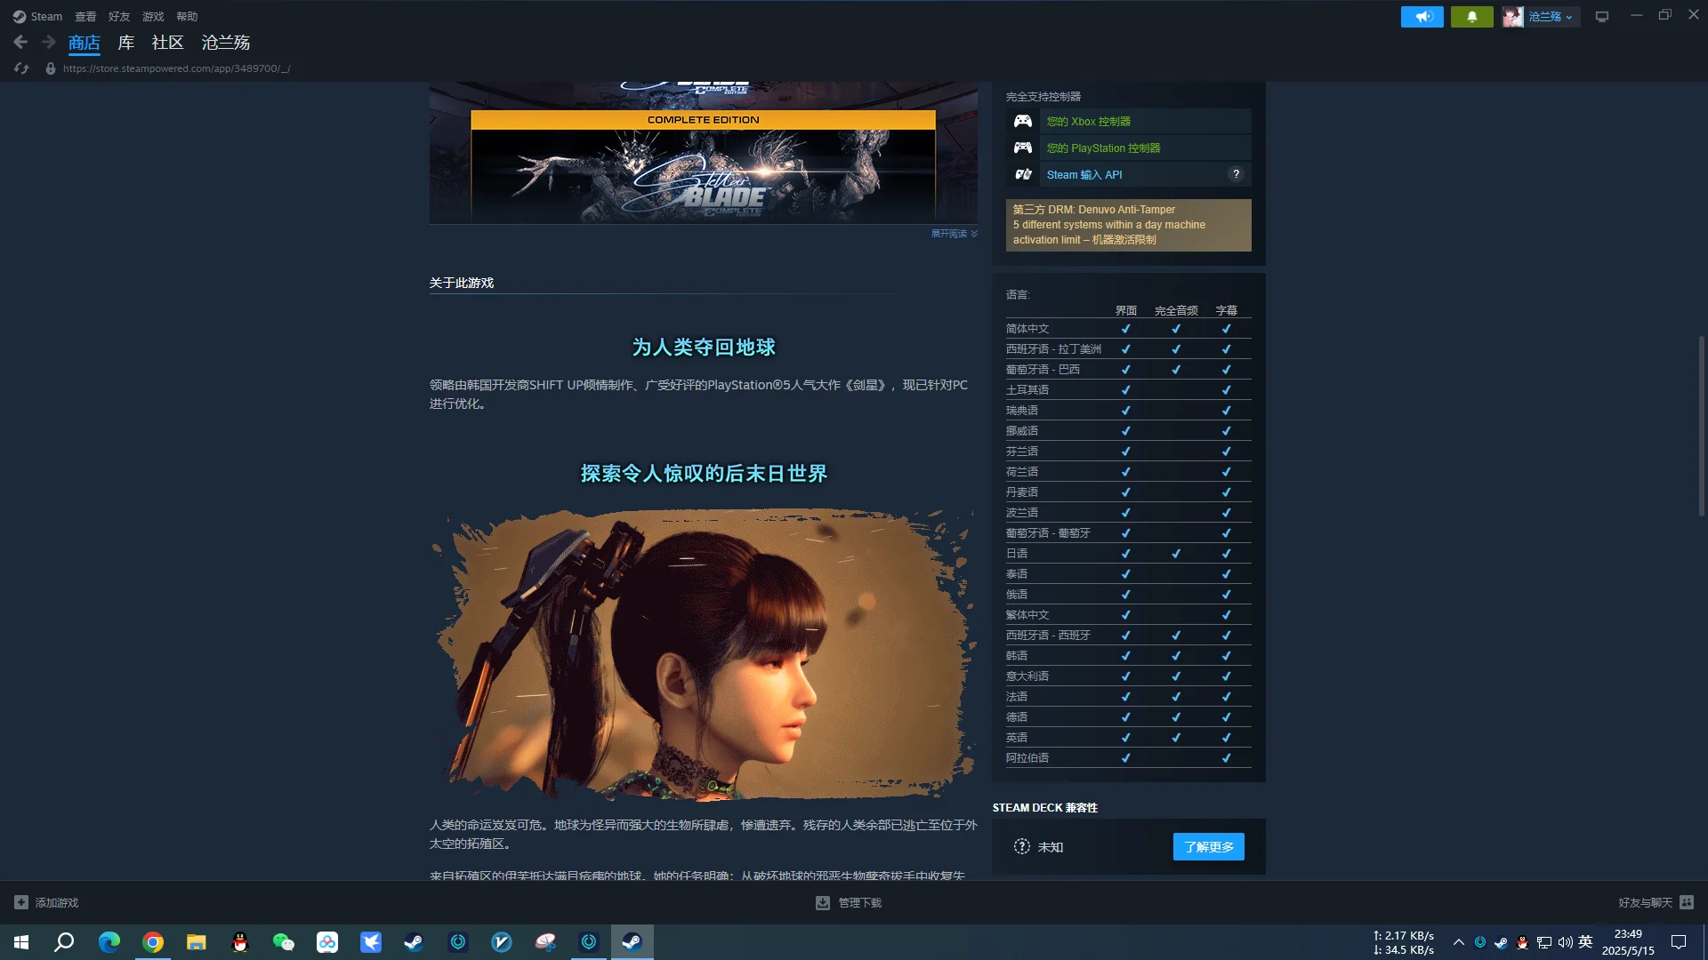
Task: Go forward with the right arrow
Action: tap(49, 42)
